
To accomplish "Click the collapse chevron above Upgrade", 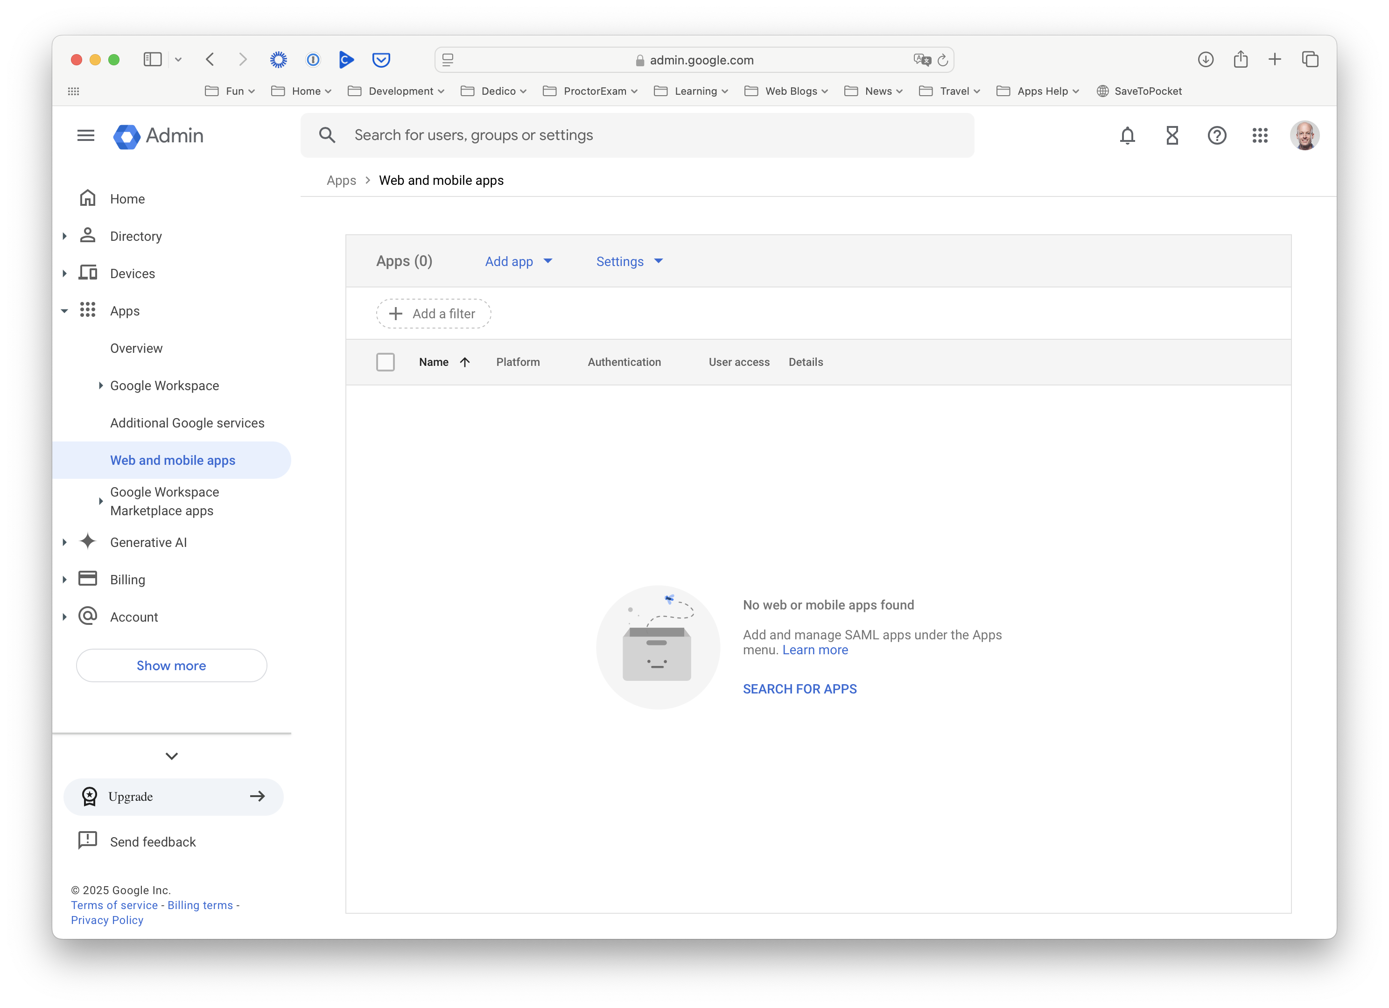I will 171,756.
